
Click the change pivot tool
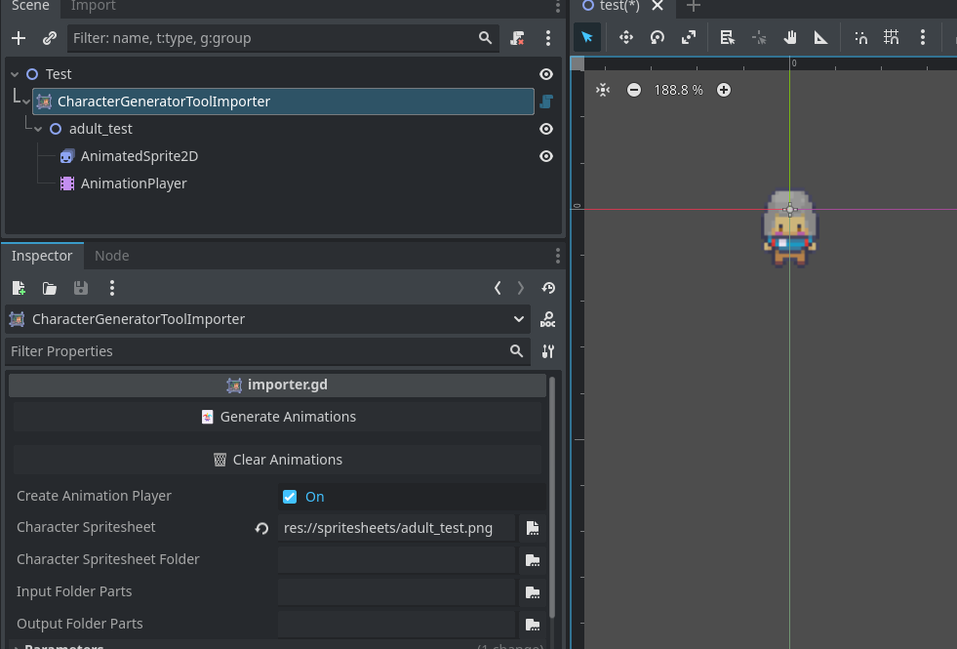tap(759, 37)
